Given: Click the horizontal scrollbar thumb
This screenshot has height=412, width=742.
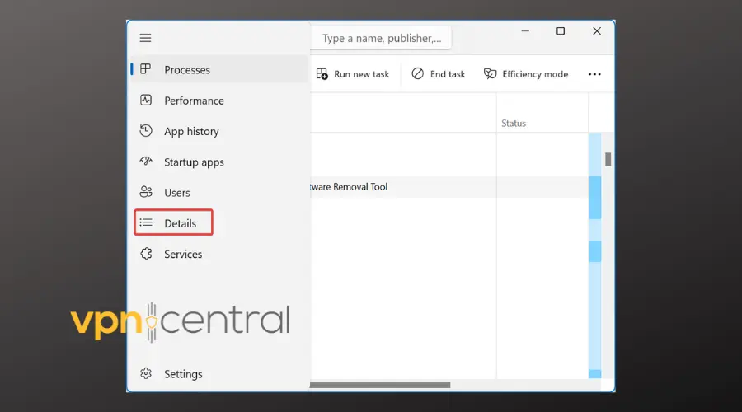Looking at the screenshot, I should coord(380,385).
